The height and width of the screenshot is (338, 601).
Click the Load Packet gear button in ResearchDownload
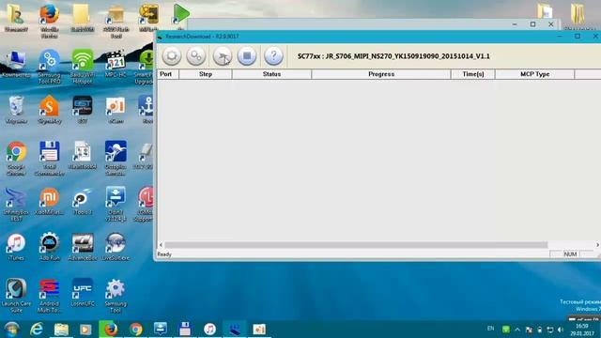pyautogui.click(x=171, y=56)
